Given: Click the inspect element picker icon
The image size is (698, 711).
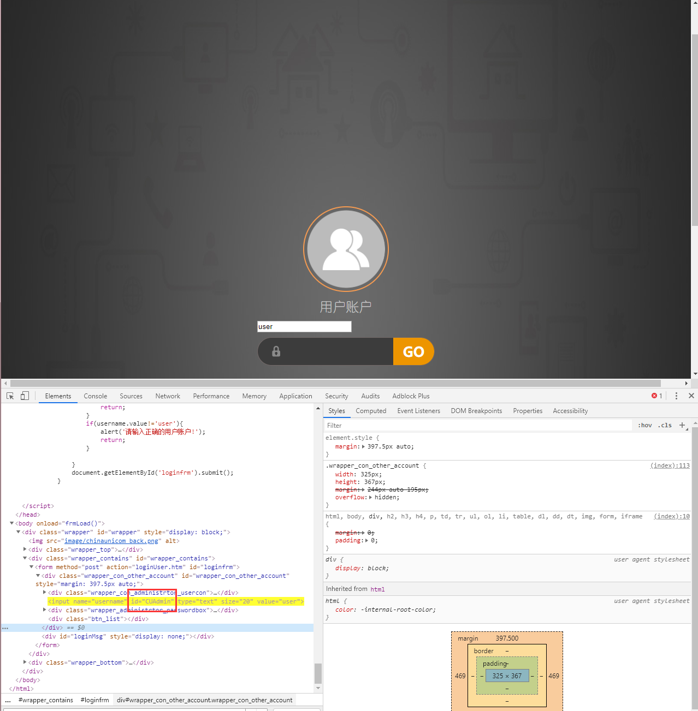Looking at the screenshot, I should pyautogui.click(x=10, y=396).
